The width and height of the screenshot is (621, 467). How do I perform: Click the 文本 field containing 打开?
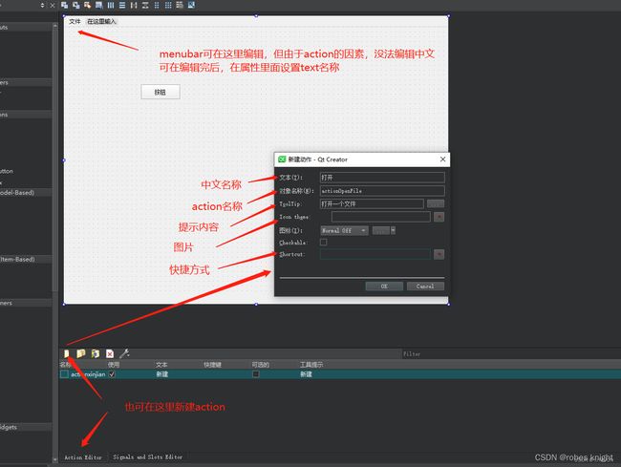tap(382, 178)
